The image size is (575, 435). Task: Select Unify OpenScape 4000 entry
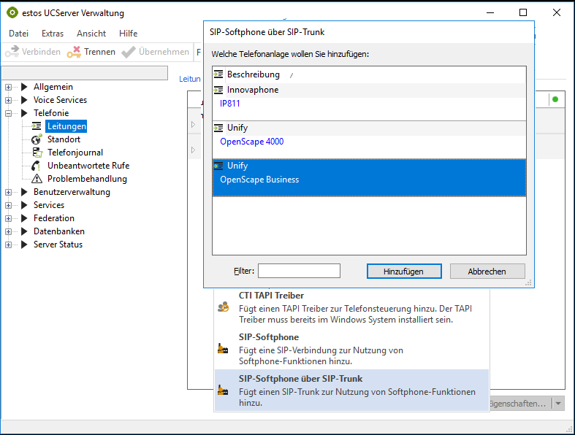251,142
